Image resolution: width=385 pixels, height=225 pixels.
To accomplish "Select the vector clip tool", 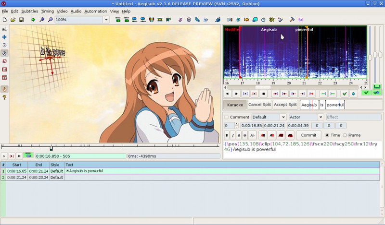I will (4, 78).
